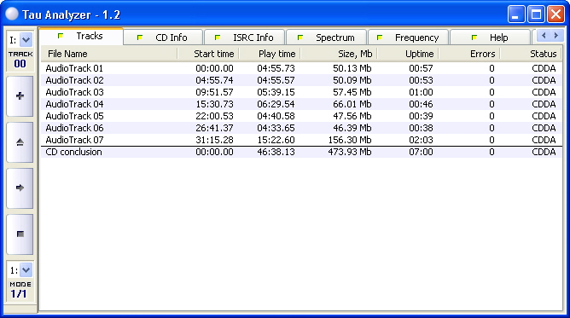Image resolution: width=570 pixels, height=318 pixels.
Task: Click the 15:22.60 play time cell
Action: tap(276, 140)
